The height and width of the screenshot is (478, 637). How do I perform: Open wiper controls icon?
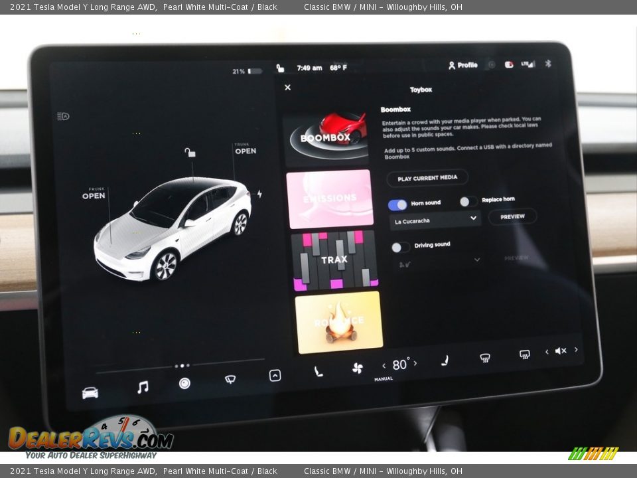point(230,380)
